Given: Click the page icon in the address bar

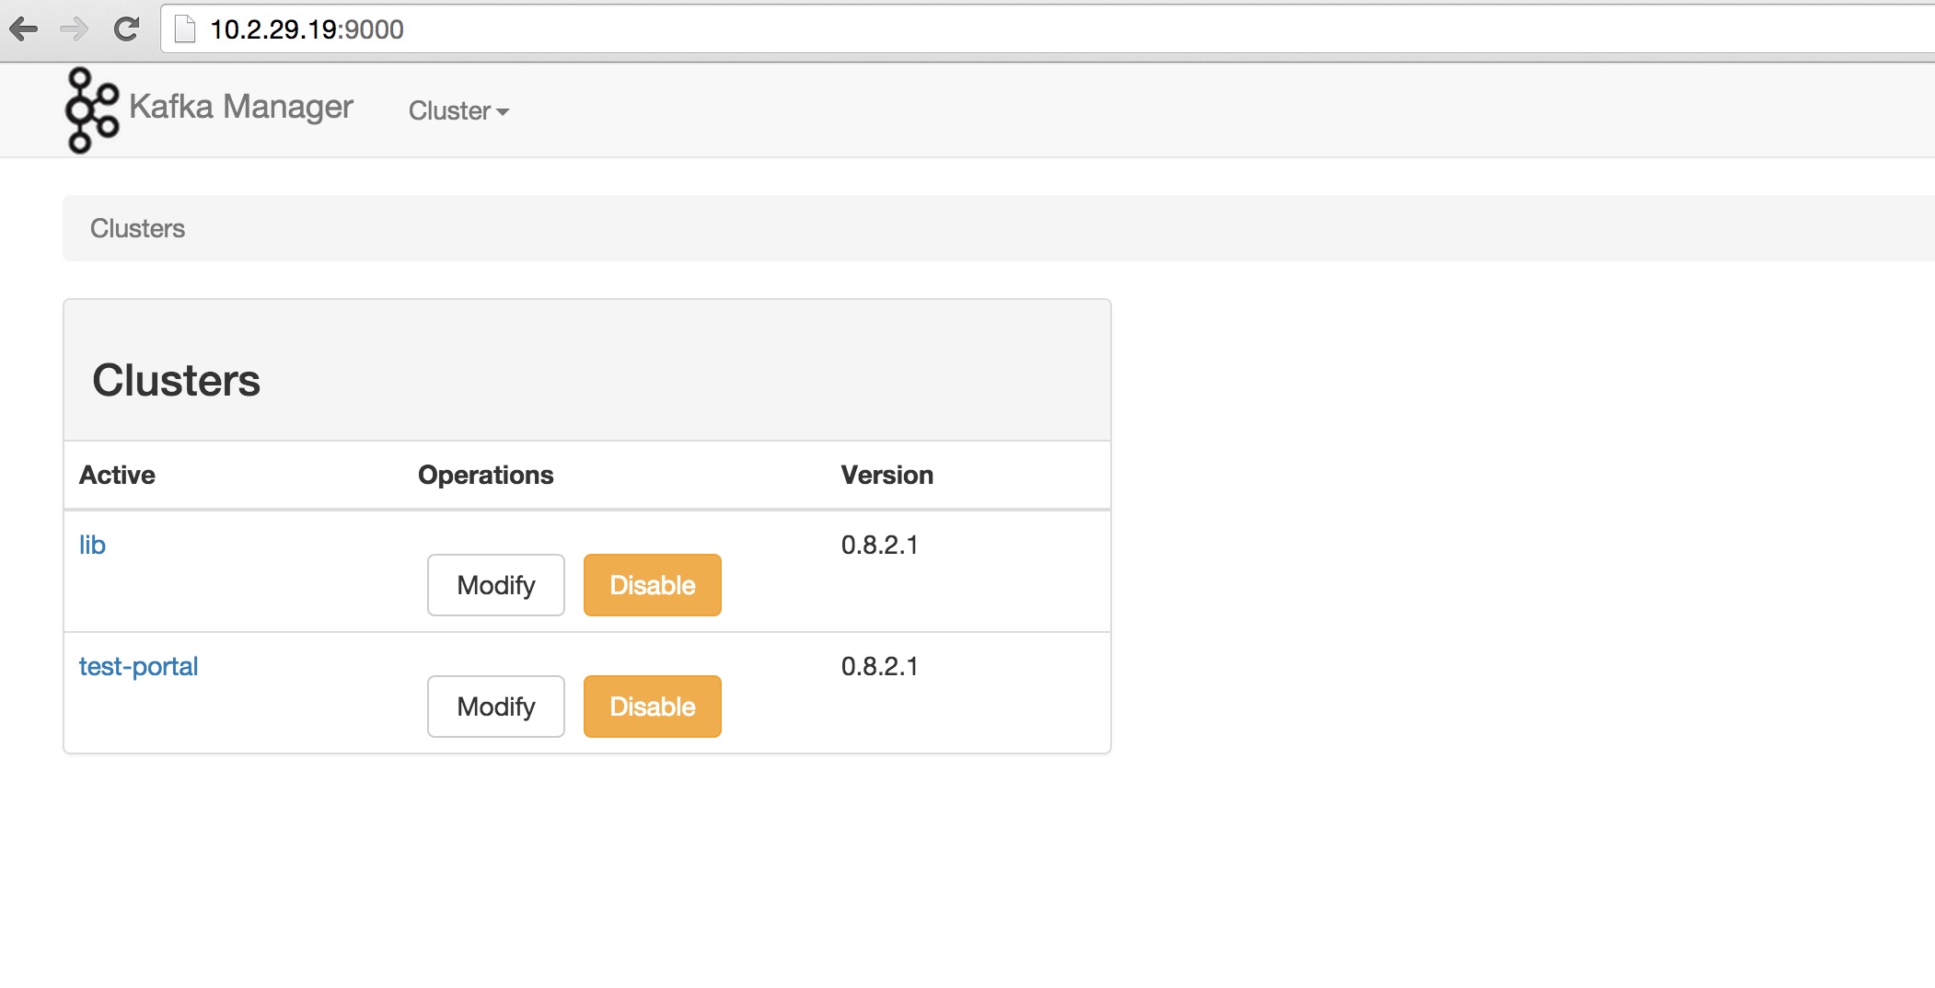Looking at the screenshot, I should point(185,29).
